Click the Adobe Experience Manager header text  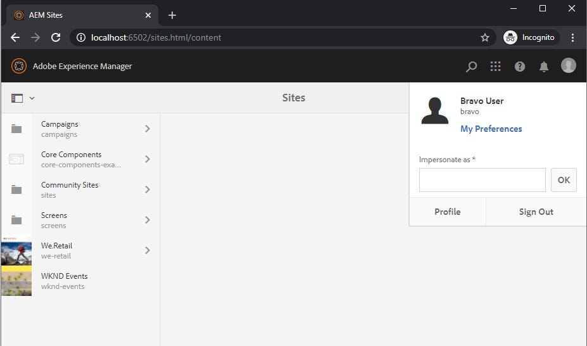tap(82, 67)
